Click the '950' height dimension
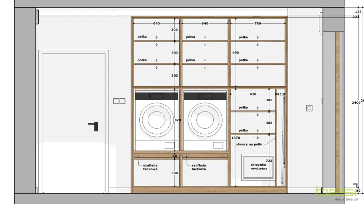Image resolution: width=364 pixels, height=204 pixels. (236, 53)
